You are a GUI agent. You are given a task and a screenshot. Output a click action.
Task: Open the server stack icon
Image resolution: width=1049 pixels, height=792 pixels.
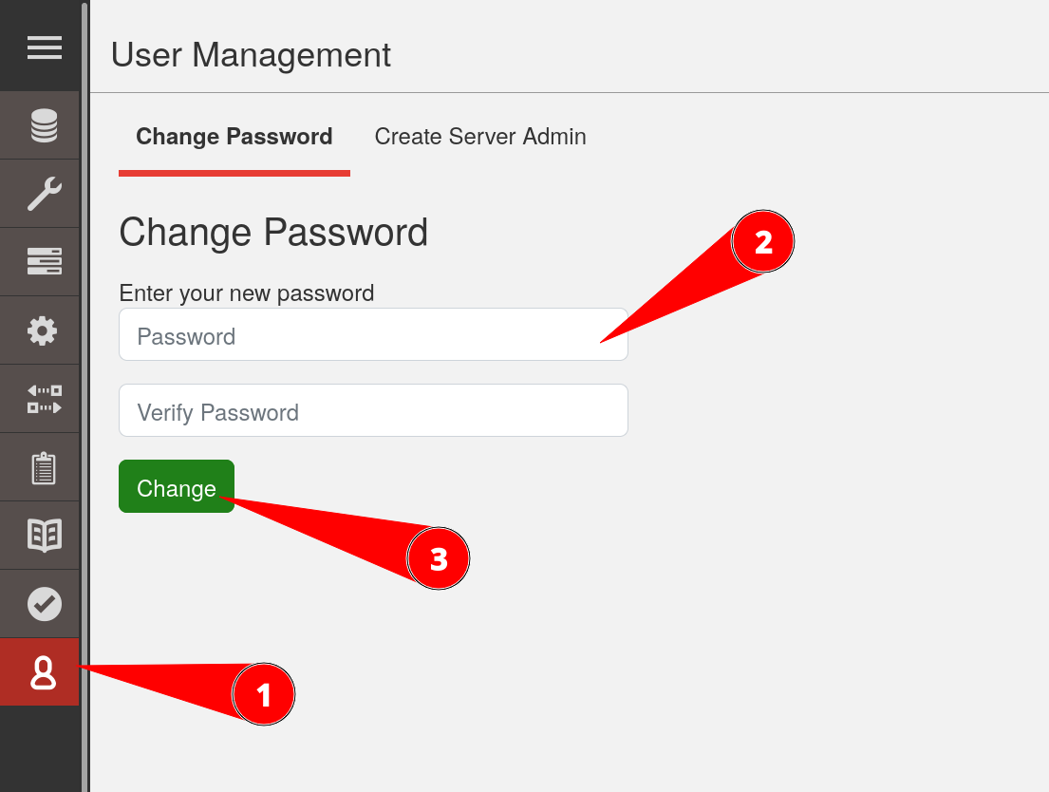[x=44, y=262]
